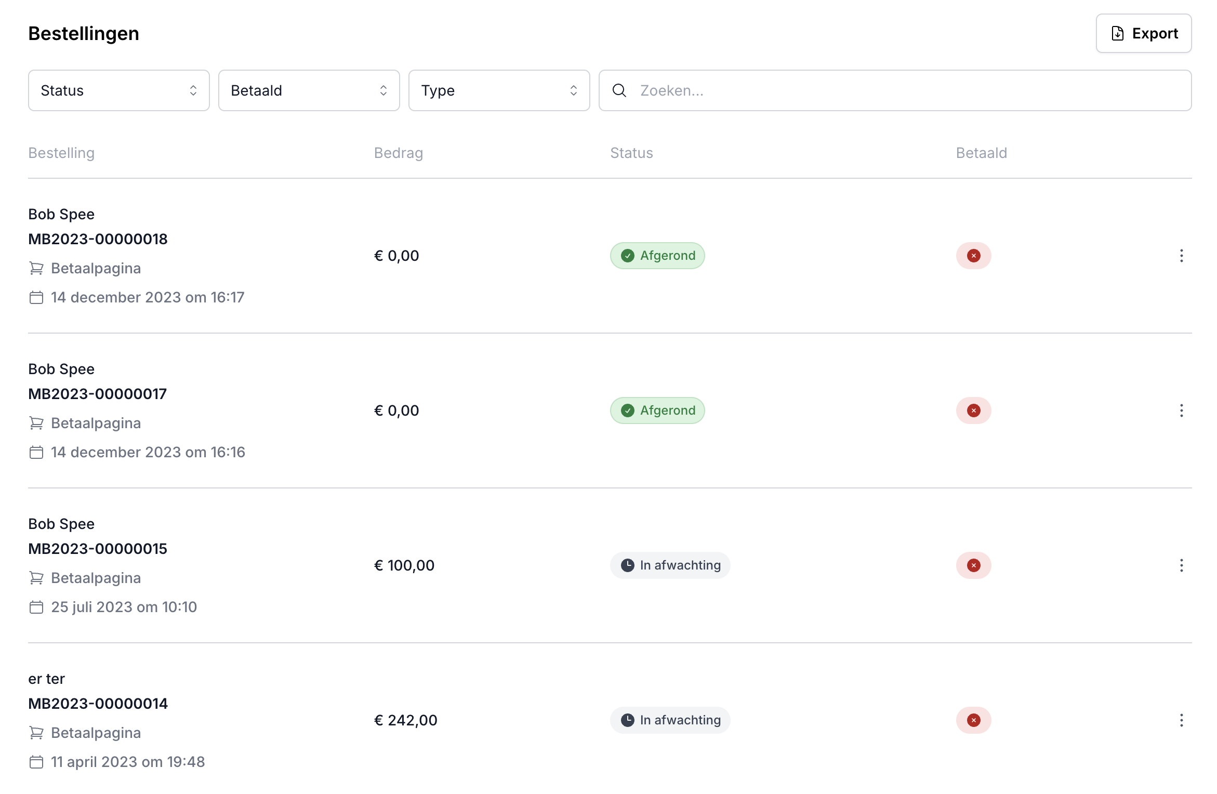Click the search magnifier icon
Screen dimensions: 1217x794
619,90
